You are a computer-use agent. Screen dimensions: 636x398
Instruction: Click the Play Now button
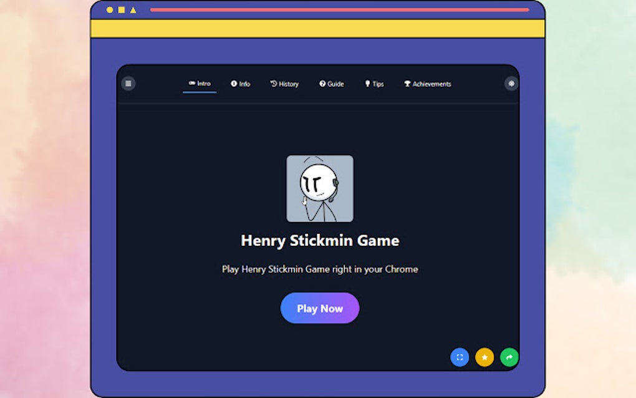[x=320, y=308]
